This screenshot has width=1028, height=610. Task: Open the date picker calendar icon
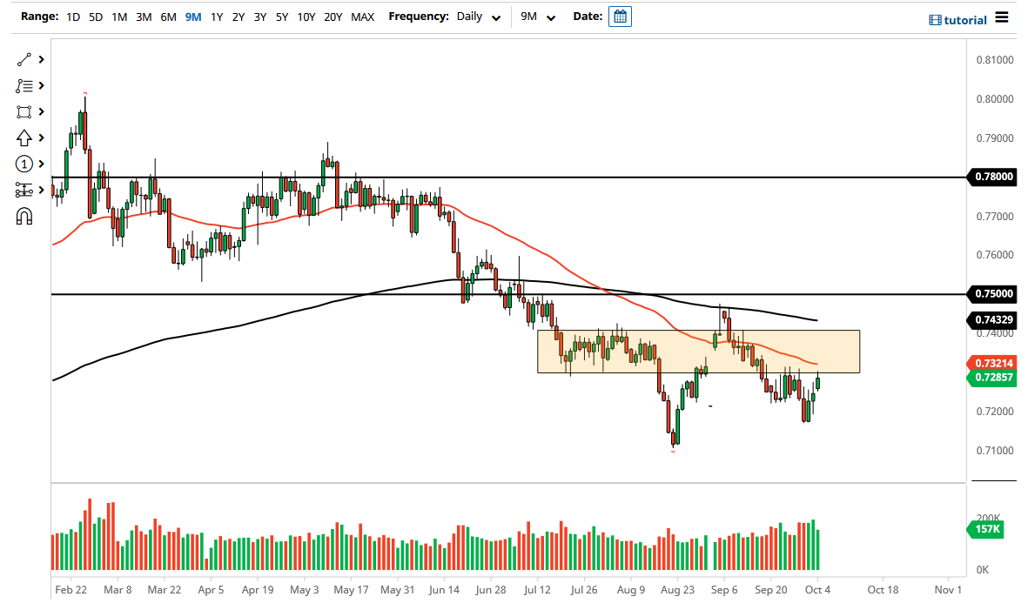tap(620, 17)
